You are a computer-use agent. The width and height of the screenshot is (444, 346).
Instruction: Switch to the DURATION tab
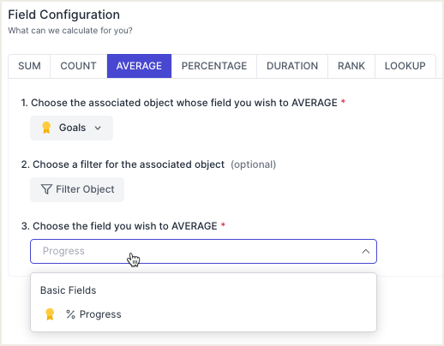coord(292,66)
